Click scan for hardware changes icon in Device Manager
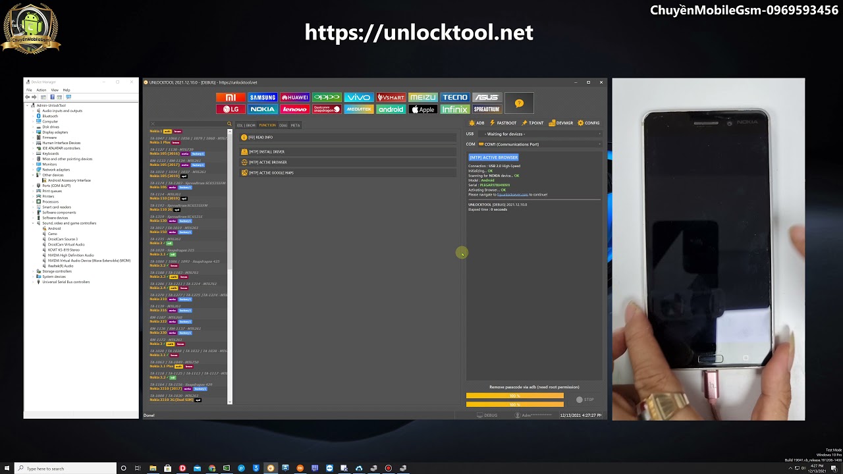This screenshot has width=843, height=474. (x=68, y=97)
